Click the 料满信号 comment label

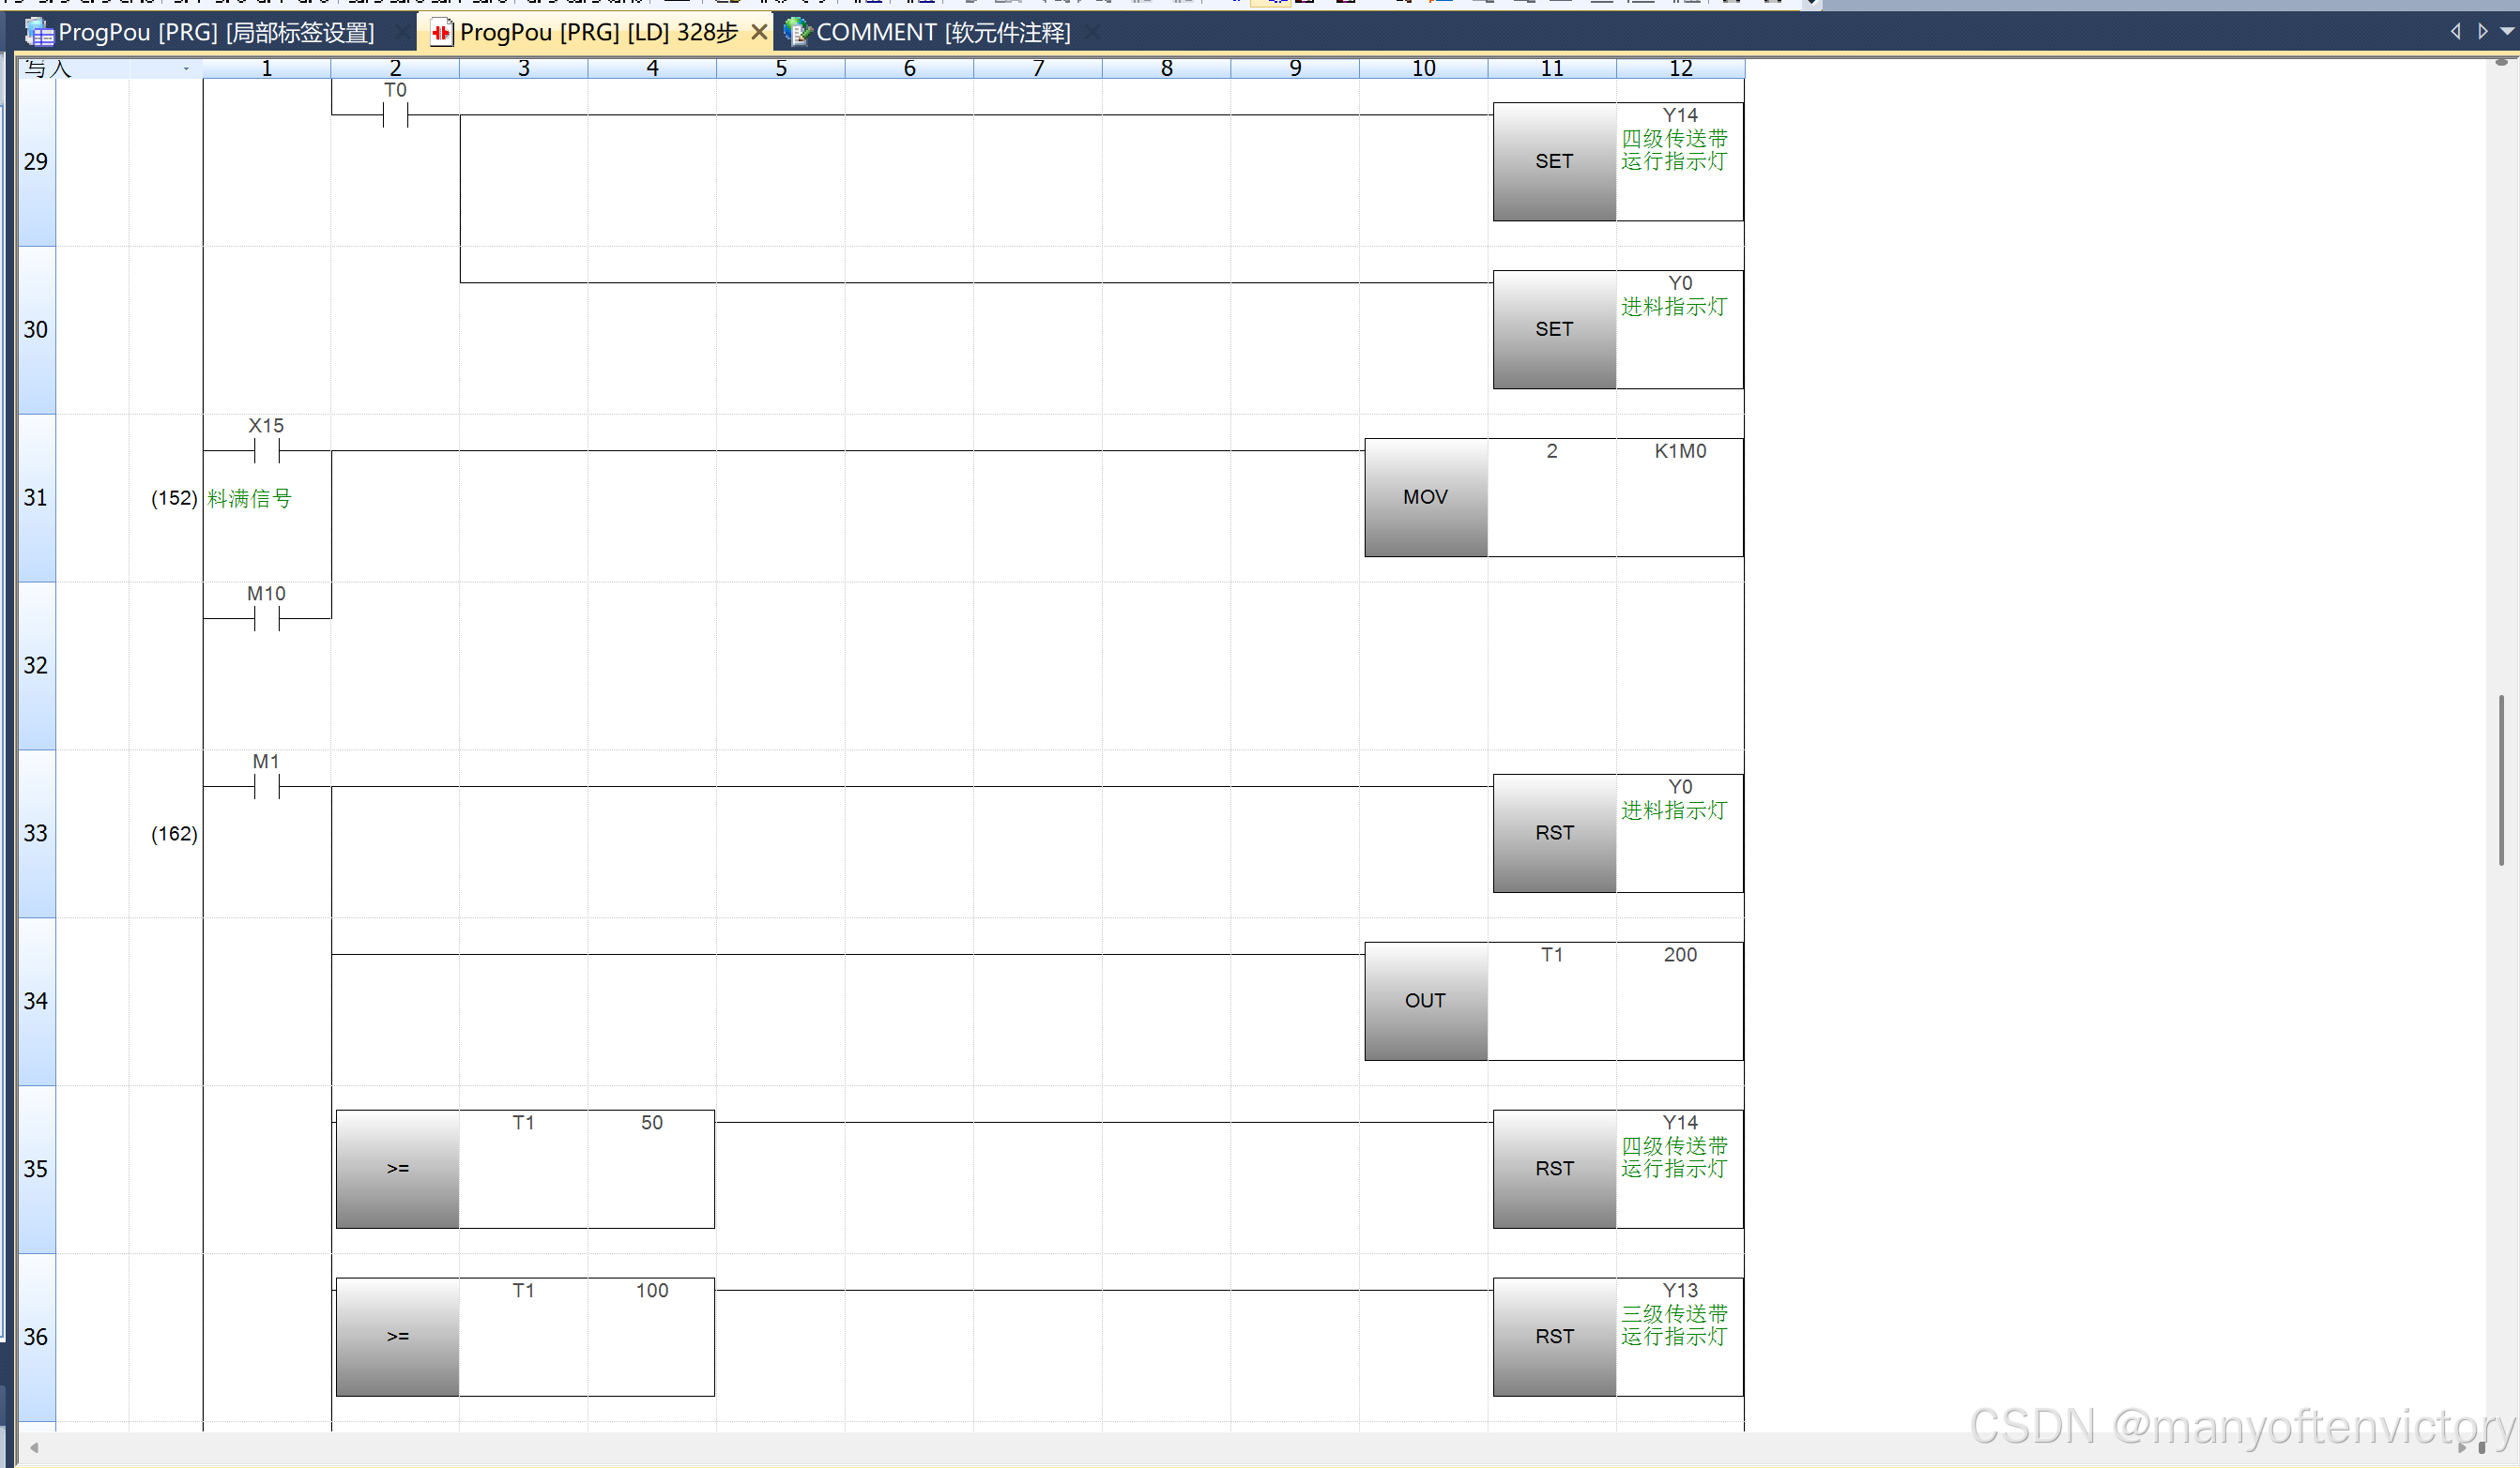tap(249, 498)
